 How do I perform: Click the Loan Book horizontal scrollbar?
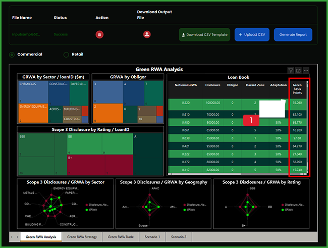(237, 174)
